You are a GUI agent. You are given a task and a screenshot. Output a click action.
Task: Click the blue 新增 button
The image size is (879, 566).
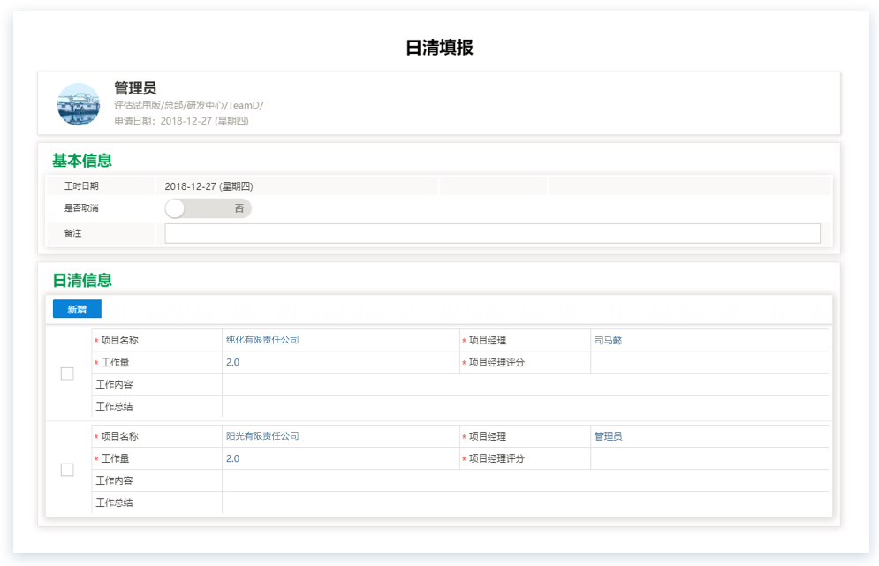coord(77,309)
